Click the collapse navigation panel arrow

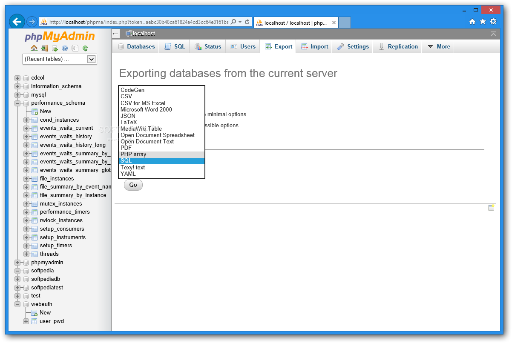click(115, 33)
